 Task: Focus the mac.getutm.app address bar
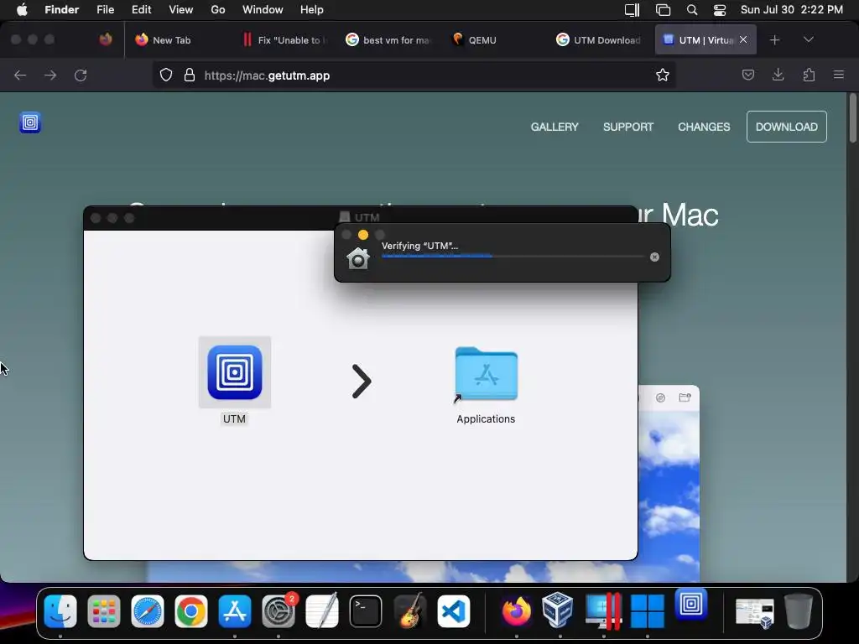click(414, 75)
